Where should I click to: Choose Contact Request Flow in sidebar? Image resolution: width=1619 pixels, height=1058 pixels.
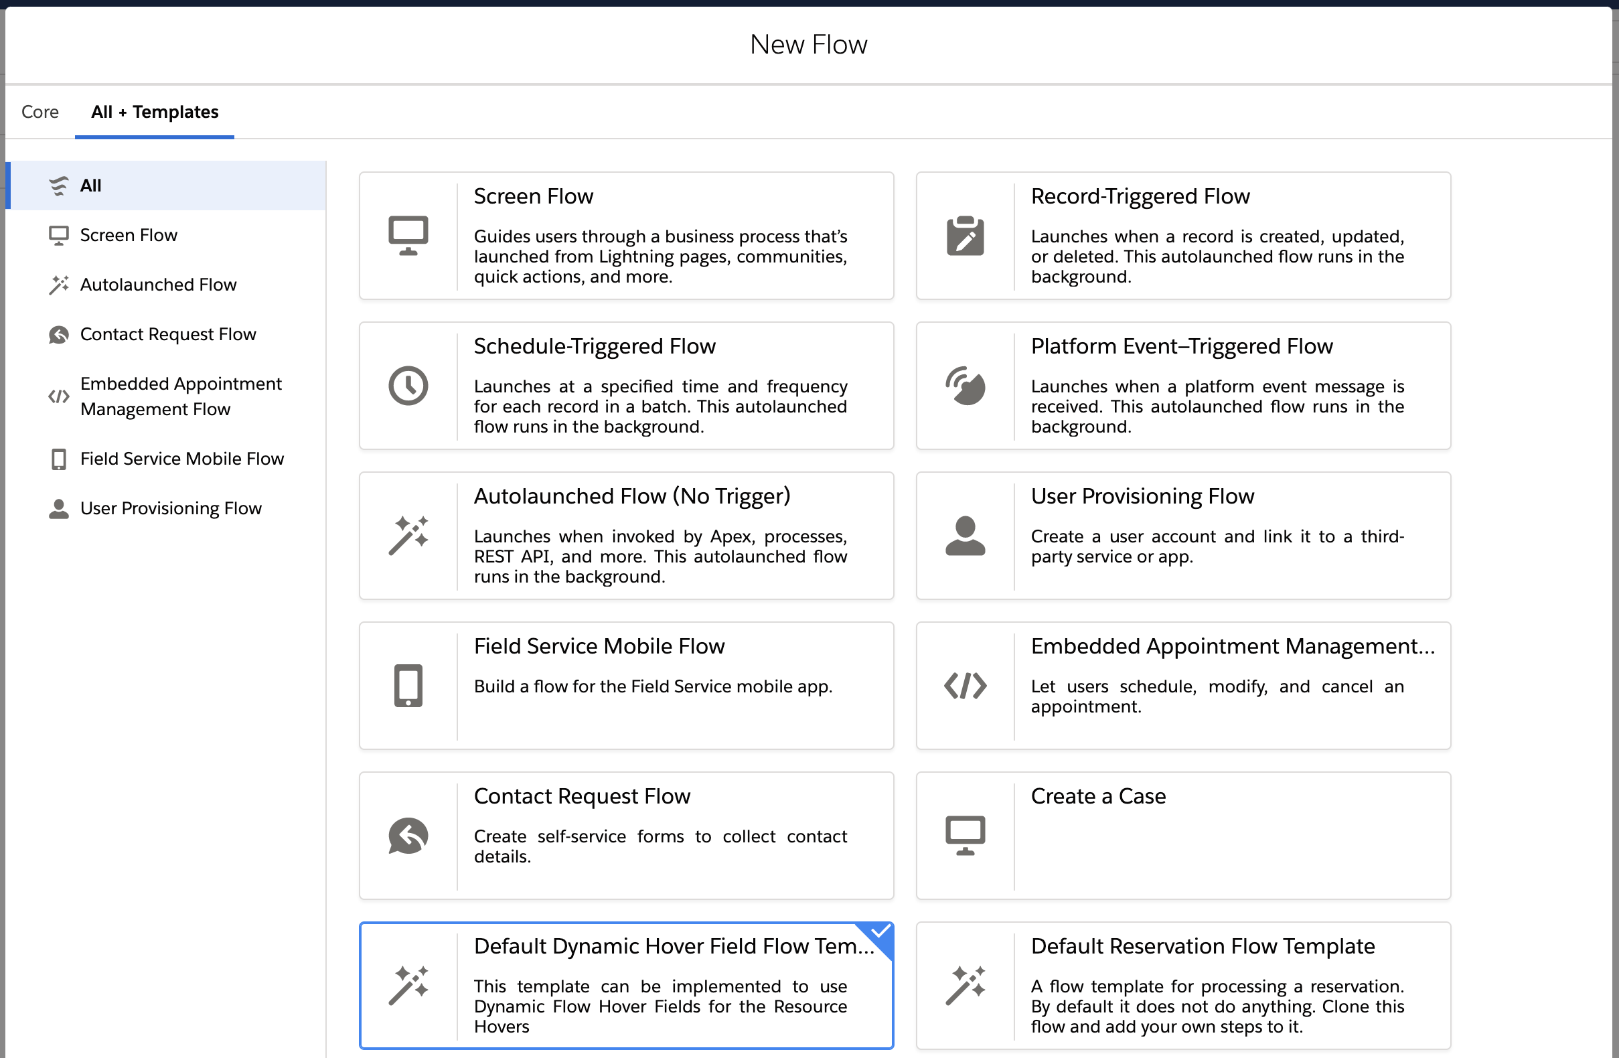tap(167, 334)
